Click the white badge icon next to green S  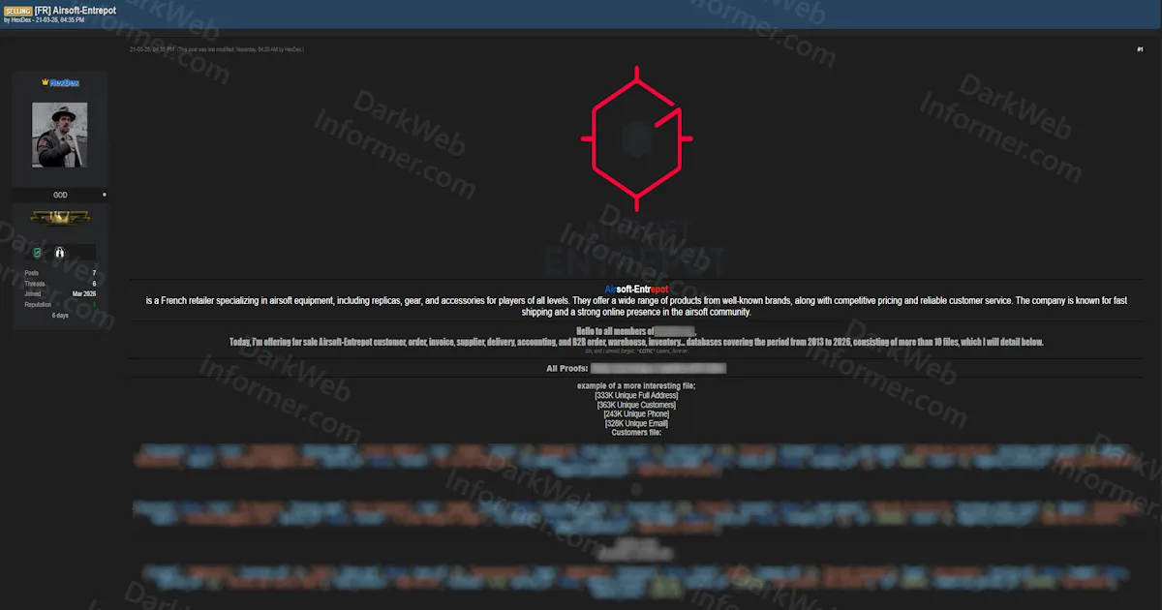59,253
